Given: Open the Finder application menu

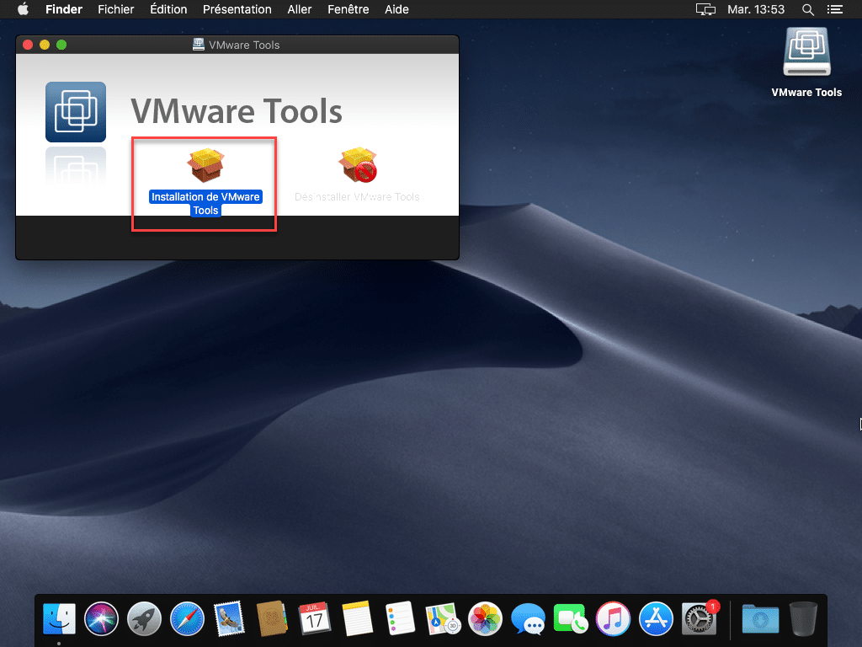Looking at the screenshot, I should 64,9.
